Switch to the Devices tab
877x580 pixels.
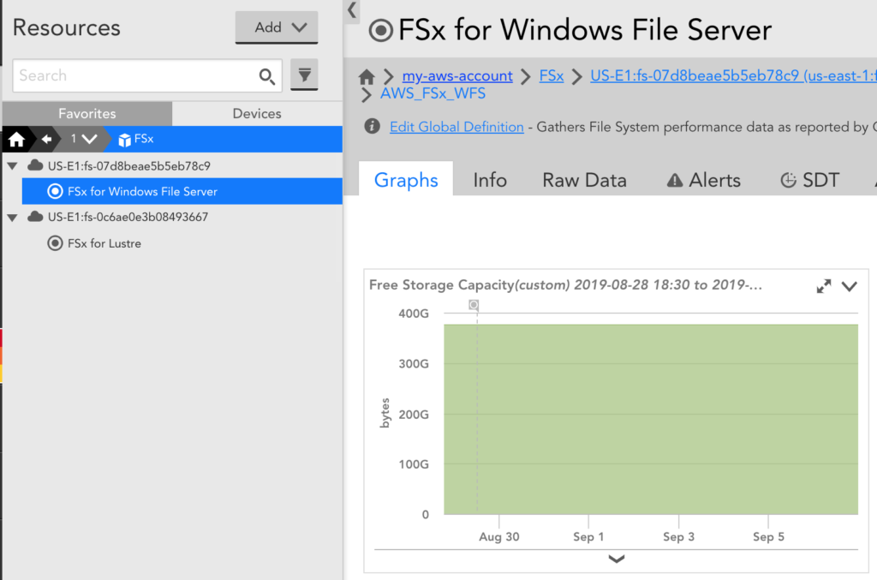pyautogui.click(x=257, y=114)
